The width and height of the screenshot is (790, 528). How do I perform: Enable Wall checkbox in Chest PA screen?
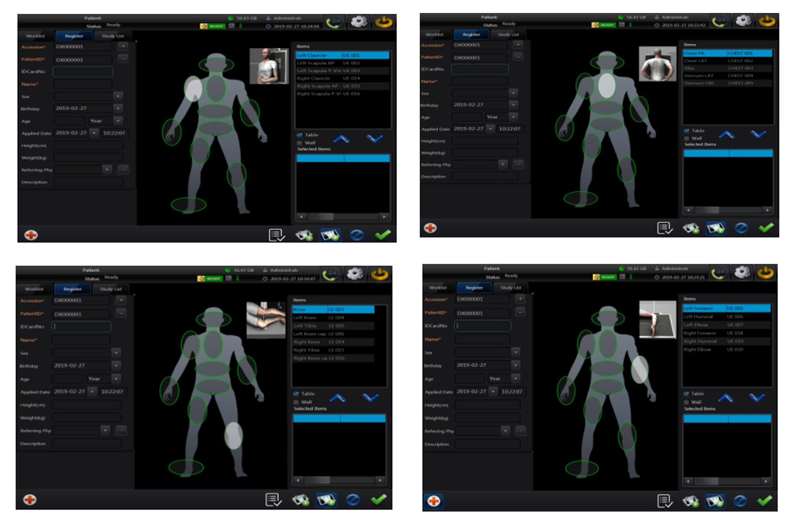point(687,138)
